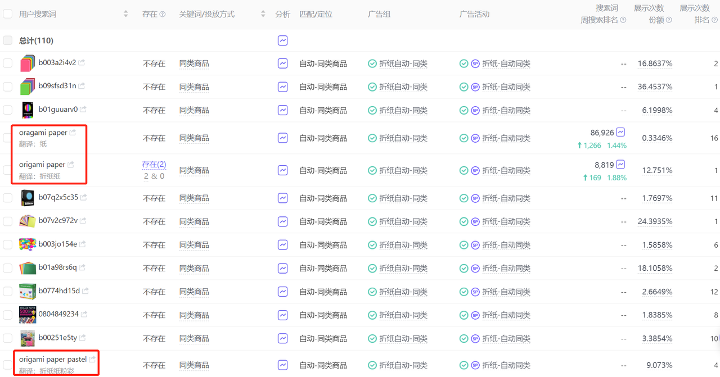The height and width of the screenshot is (377, 720).
Task: Check the checkbox for the 总计(110) row
Action: click(x=8, y=40)
